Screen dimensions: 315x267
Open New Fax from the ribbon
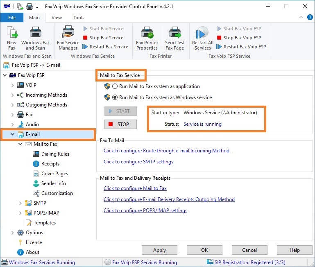pos(11,38)
